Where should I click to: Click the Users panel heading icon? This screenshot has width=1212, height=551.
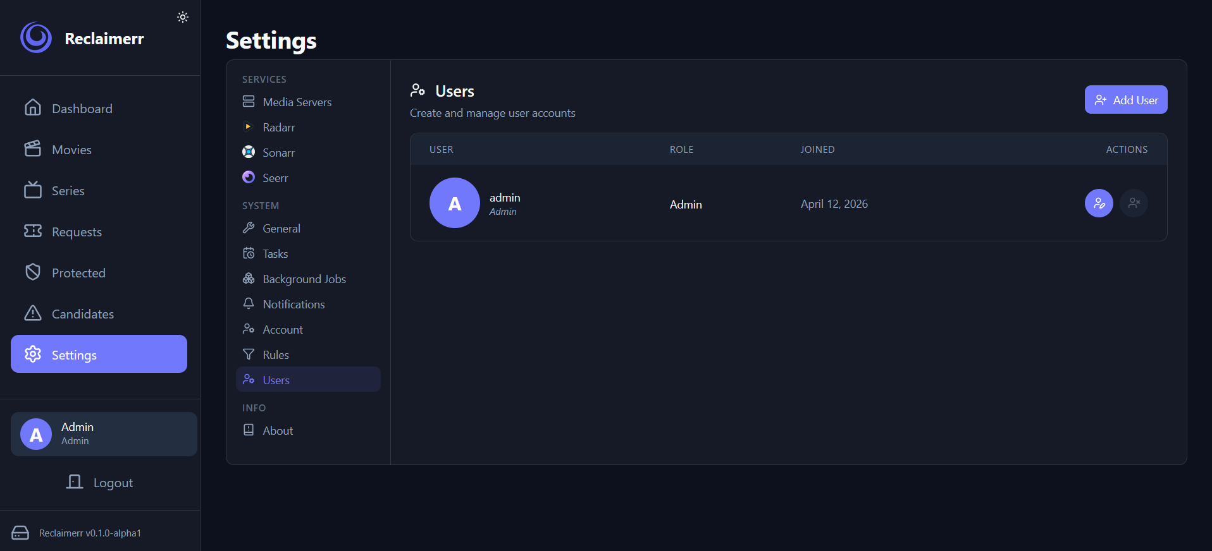click(417, 90)
